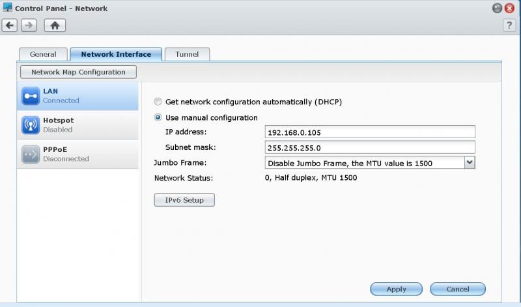Screen dimensions: 521x307
Task: Click the gray minimize circle button
Action: (497, 8)
